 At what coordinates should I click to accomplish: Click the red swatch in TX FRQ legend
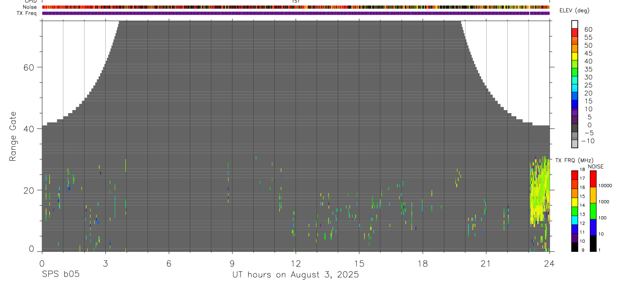(575, 175)
